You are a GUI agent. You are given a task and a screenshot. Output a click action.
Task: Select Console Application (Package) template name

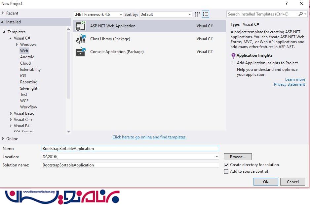click(117, 52)
